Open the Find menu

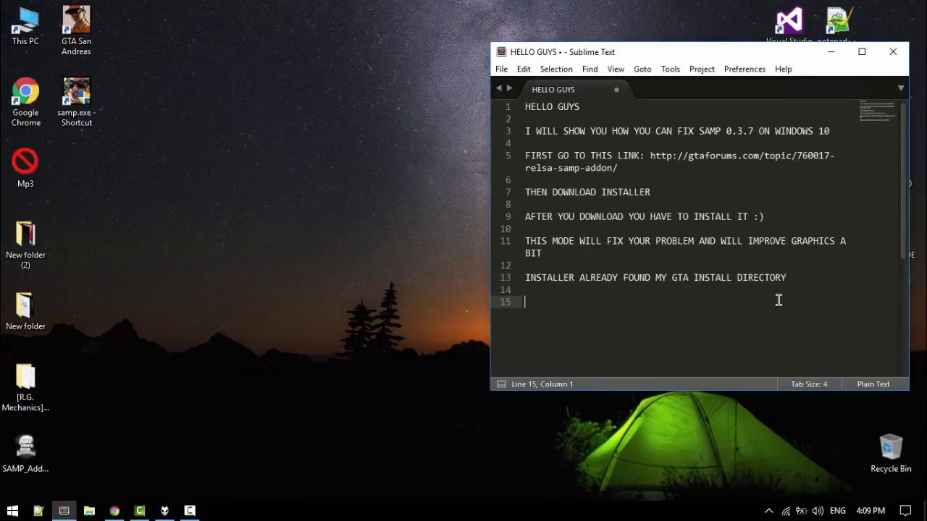click(590, 69)
